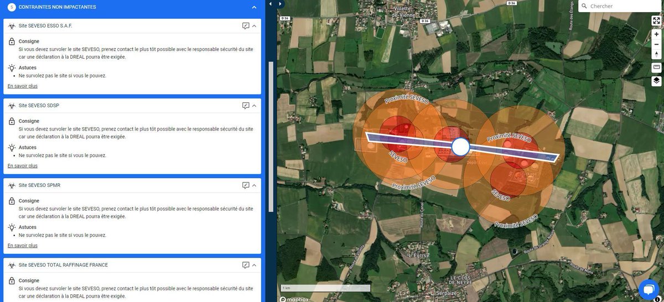The height and width of the screenshot is (302, 664).
Task: Open comment icon for Site SEVESO SPMR
Action: pos(246,185)
